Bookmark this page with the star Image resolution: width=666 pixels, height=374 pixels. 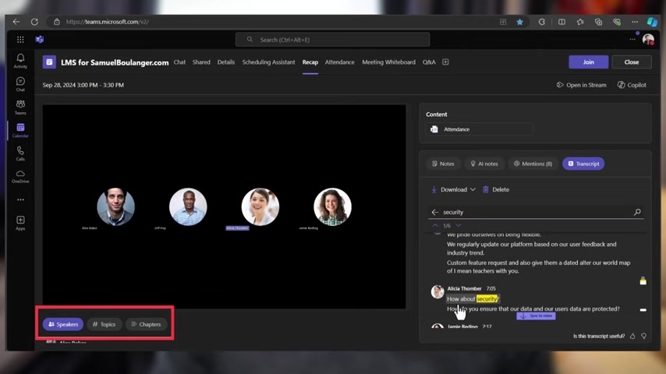click(x=520, y=22)
